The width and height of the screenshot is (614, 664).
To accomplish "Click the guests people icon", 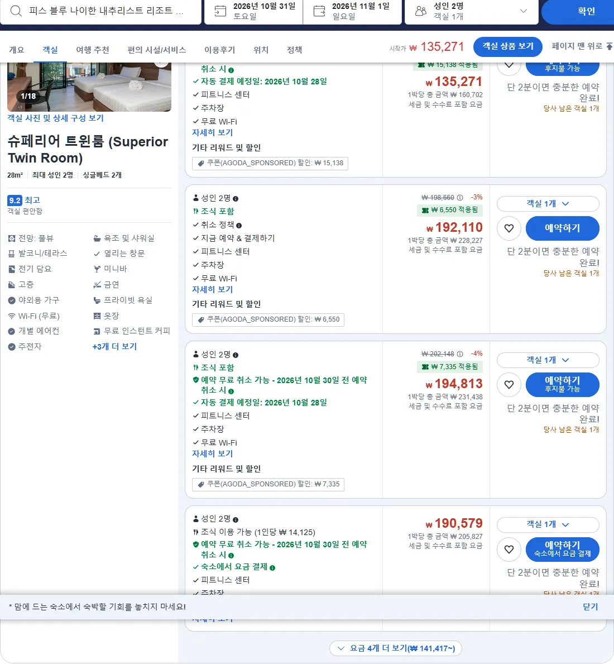I will click(x=420, y=11).
